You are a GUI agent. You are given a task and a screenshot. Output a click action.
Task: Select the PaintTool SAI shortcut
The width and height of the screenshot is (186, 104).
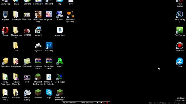[180, 30]
